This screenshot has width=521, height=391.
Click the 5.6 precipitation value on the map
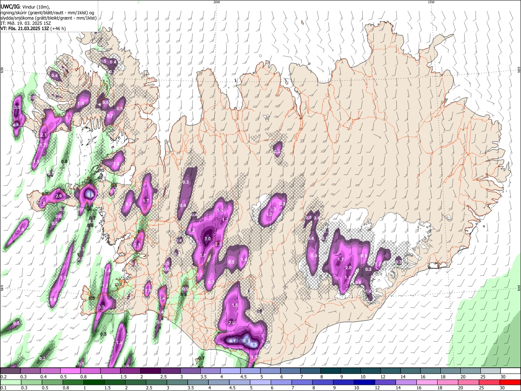[x=91, y=195]
